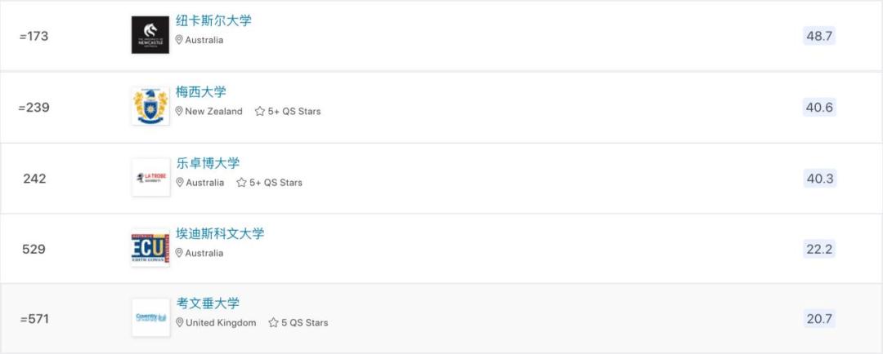
Task: Click the La Trobe University logo
Action: [150, 177]
